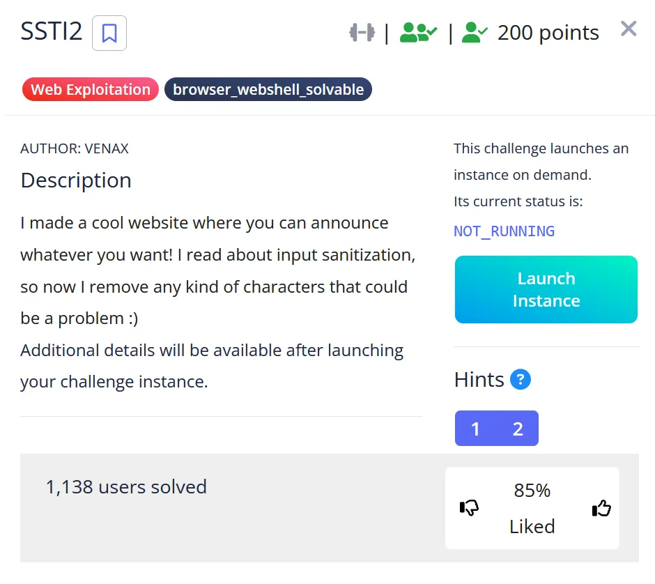This screenshot has height=584, width=655.
Task: Close the SSTI2 challenge dialog
Action: tap(629, 29)
